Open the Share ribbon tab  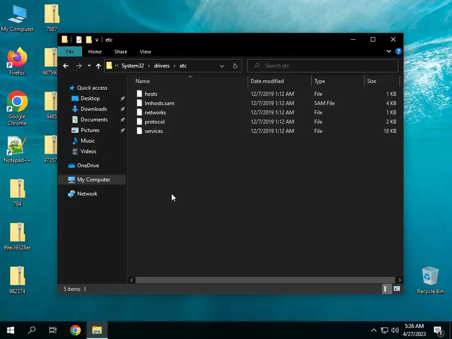pyautogui.click(x=121, y=52)
